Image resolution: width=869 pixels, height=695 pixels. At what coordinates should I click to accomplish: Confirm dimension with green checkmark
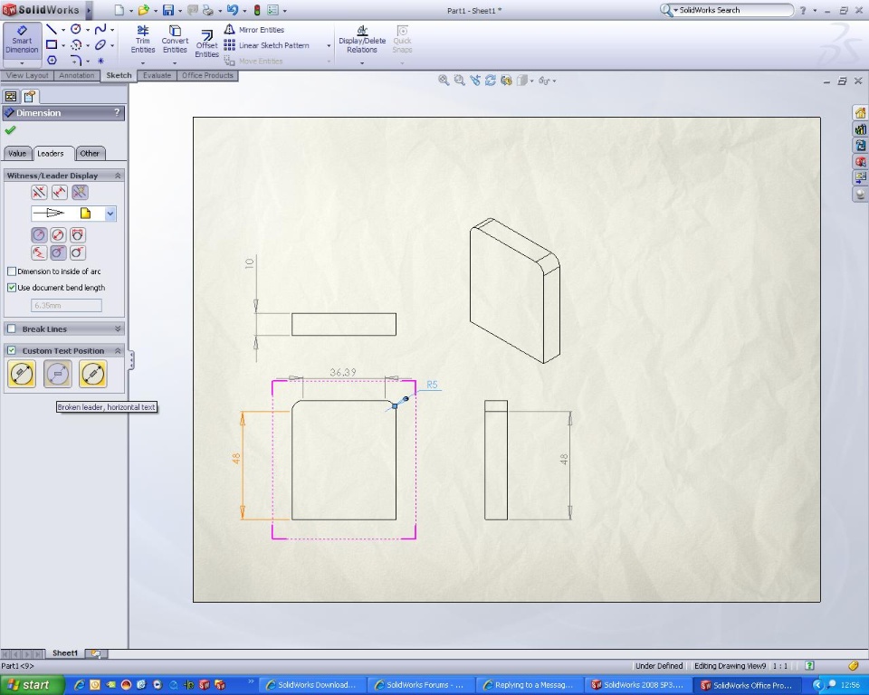point(10,130)
